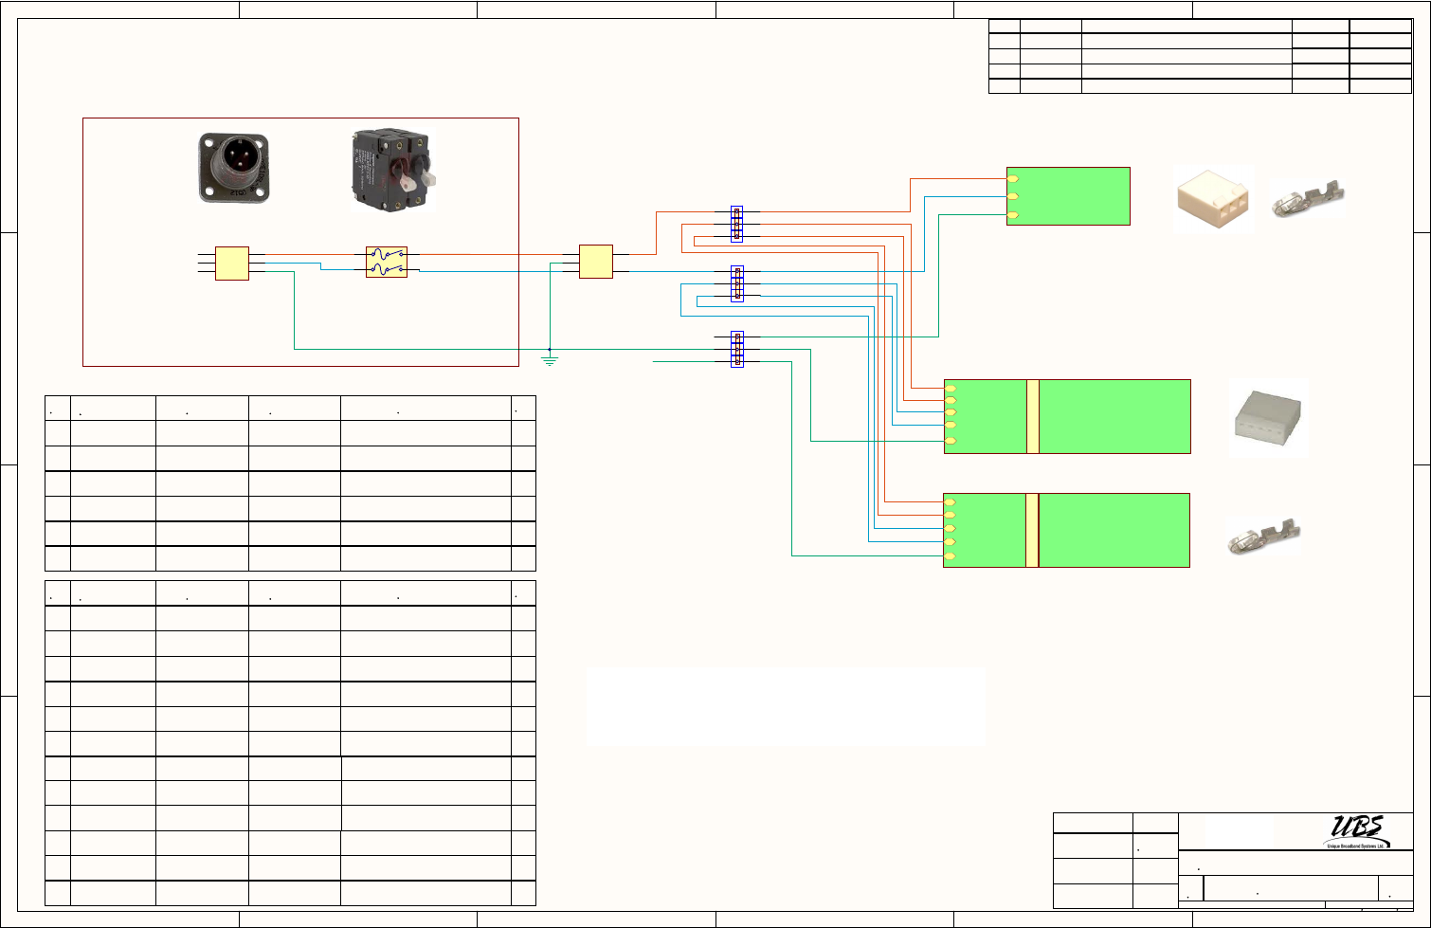Select the lower crimp terminal photo
The width and height of the screenshot is (1431, 928).
1264,537
